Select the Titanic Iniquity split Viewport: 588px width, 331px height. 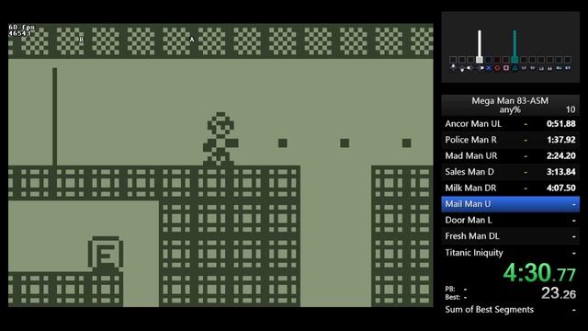[511, 253]
